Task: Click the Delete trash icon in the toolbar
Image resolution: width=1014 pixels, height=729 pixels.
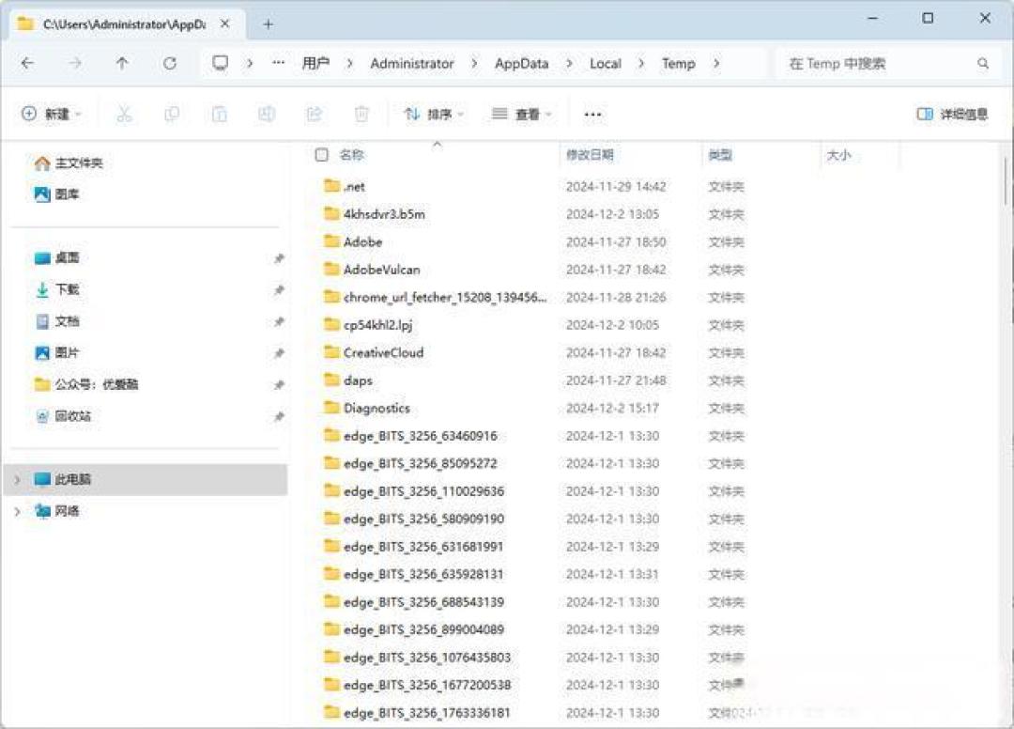Action: point(361,113)
